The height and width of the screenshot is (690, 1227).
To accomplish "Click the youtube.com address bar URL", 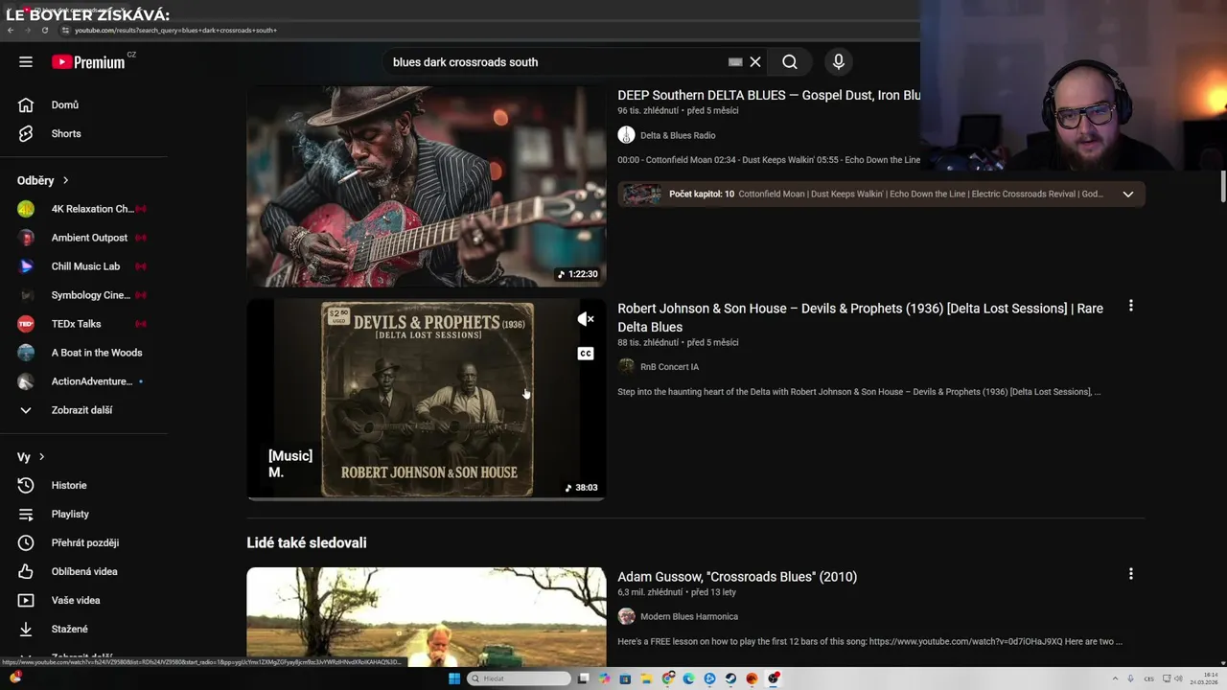I will [x=175, y=30].
